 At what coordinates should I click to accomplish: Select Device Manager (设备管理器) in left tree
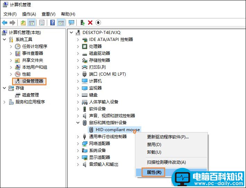coord(29,81)
